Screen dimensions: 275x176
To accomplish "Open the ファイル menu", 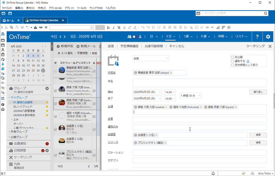I will [x=6, y=8].
